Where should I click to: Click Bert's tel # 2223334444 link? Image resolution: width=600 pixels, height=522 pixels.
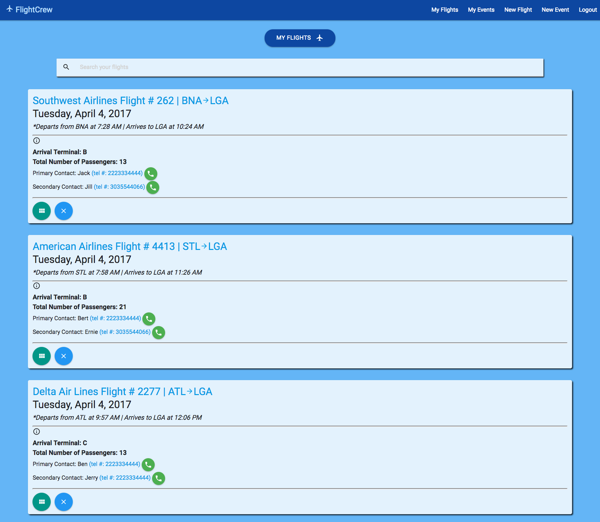point(115,318)
